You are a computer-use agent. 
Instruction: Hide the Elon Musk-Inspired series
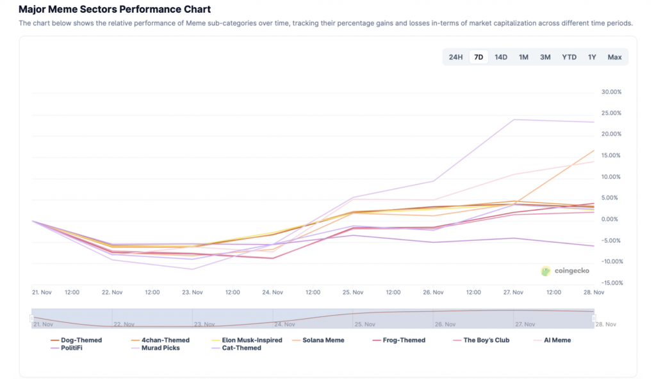252,340
